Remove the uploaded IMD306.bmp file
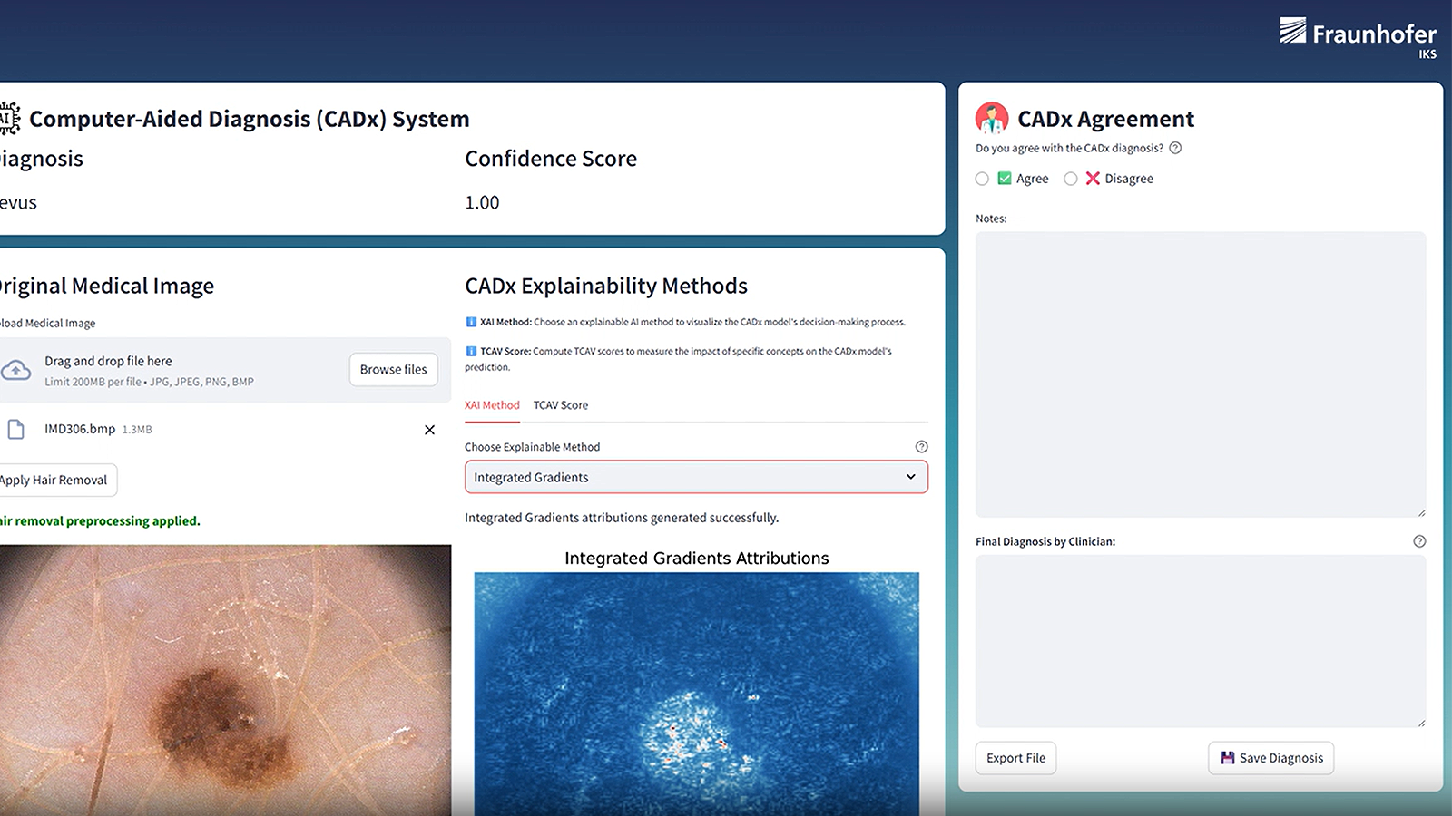Screen dimensions: 1452x816 tap(429, 430)
